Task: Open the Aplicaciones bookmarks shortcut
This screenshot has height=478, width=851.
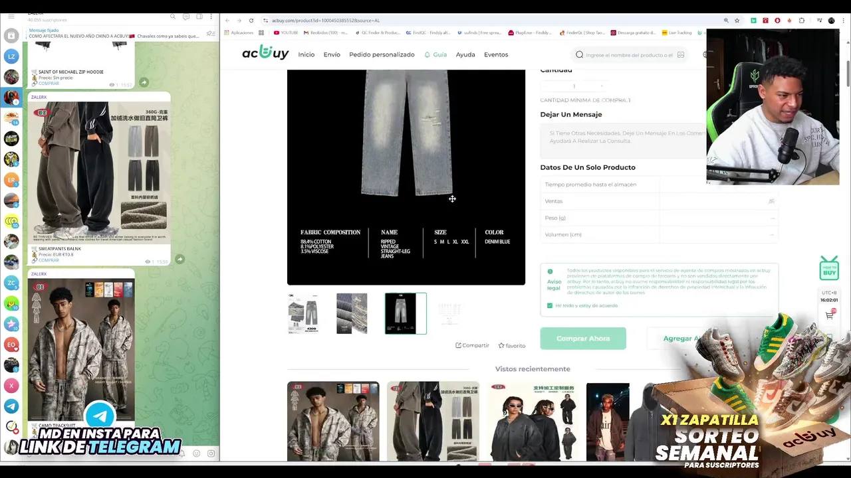Action: [x=239, y=33]
